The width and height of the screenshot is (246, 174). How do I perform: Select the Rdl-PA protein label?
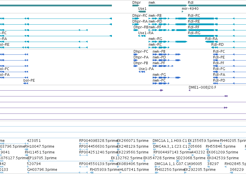tap(219, 75)
